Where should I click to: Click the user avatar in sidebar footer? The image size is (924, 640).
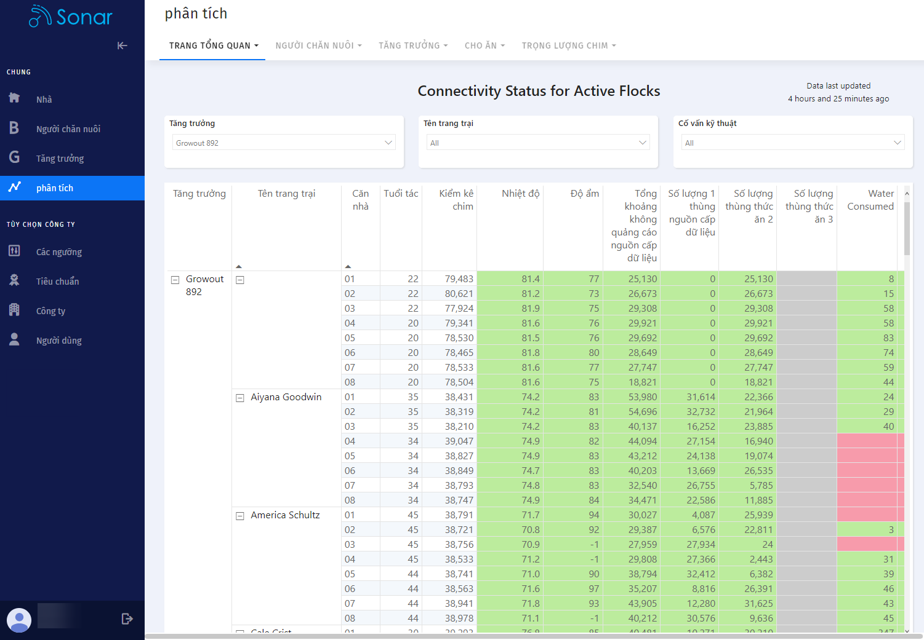(x=19, y=620)
